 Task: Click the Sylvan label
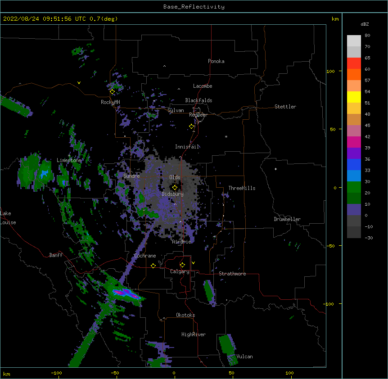click(x=176, y=110)
